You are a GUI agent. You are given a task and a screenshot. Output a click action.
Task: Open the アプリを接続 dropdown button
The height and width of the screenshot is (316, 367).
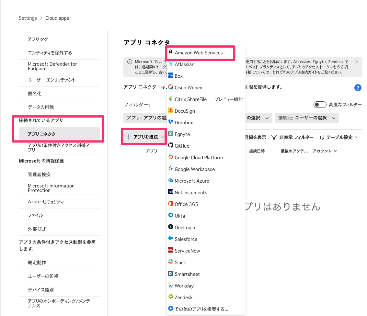(x=145, y=137)
